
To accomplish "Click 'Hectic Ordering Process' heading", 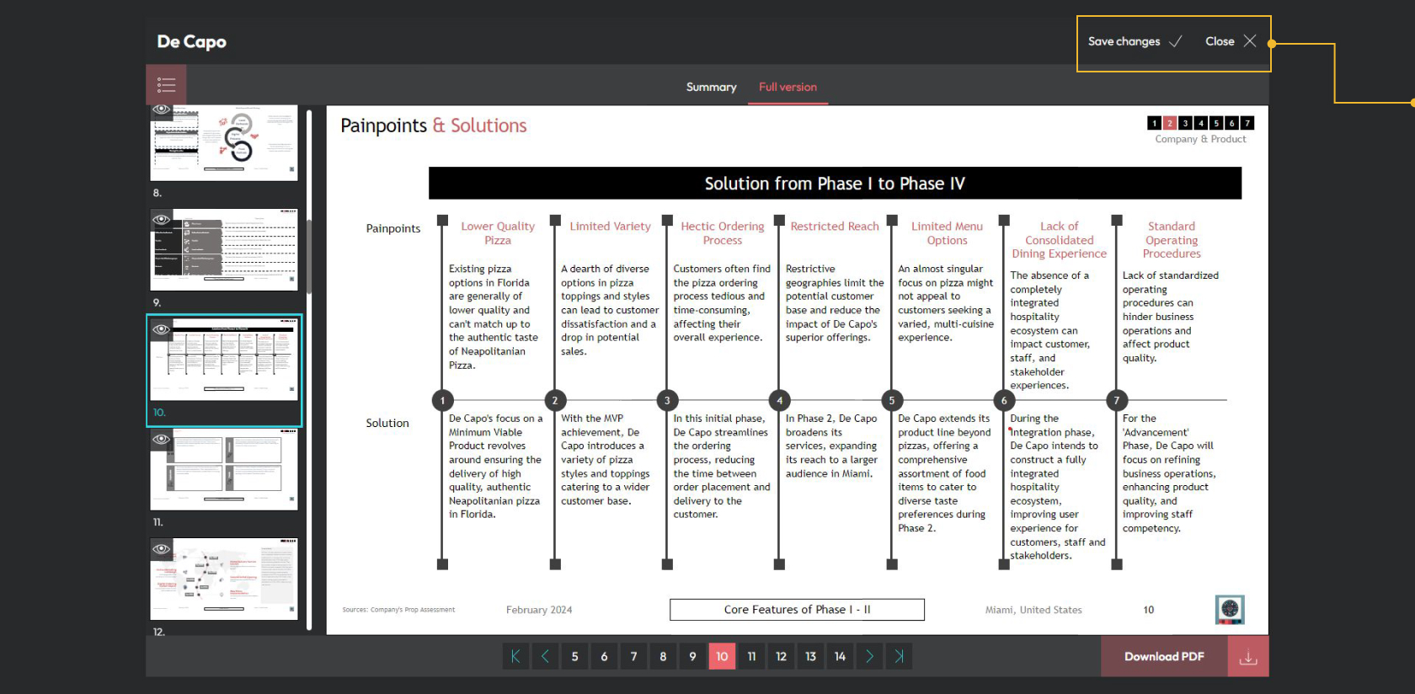I will 723,233.
